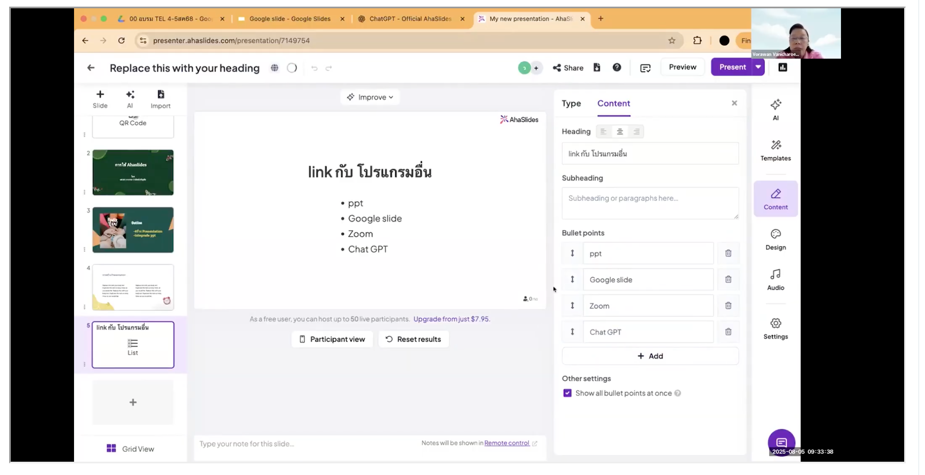
Task: Open the Settings gear panel
Action: (x=775, y=328)
